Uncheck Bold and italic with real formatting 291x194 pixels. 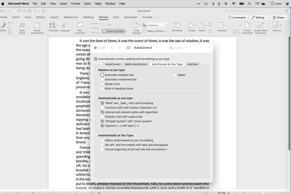102,103
